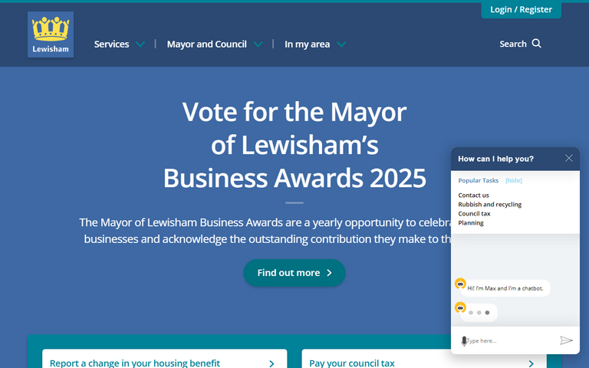Click arrow beside Pay your council tax

531,363
